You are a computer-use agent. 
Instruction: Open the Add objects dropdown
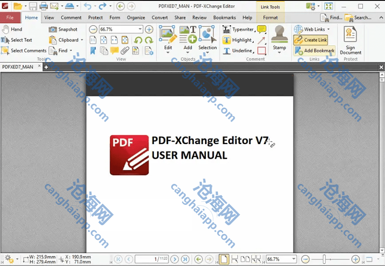188,52
